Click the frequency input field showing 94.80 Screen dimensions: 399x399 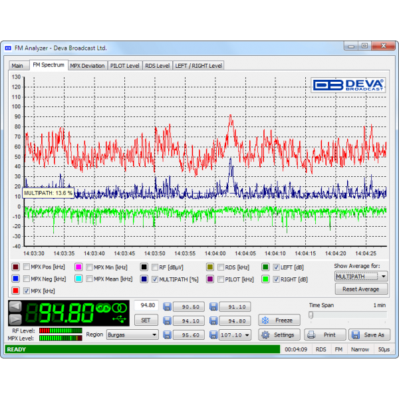tap(146, 305)
